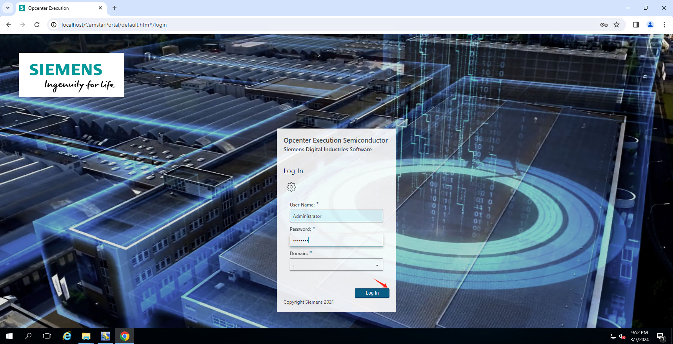Open the Windows Start menu
Viewport: 673px width, 344px height.
click(x=9, y=336)
